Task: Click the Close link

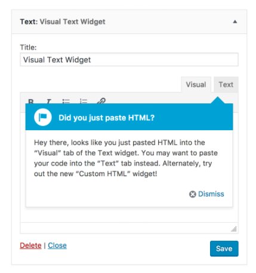Action: click(x=57, y=246)
